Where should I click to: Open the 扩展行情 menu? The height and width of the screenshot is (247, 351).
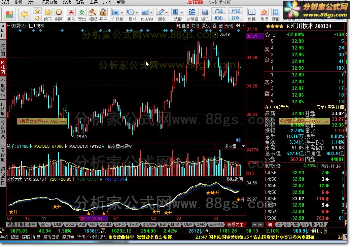pos(49,2)
